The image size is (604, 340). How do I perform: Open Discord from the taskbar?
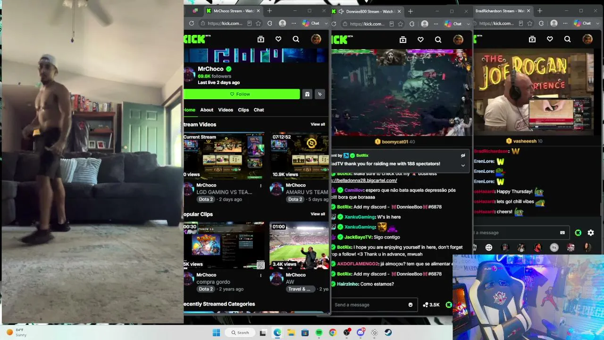pos(361,332)
